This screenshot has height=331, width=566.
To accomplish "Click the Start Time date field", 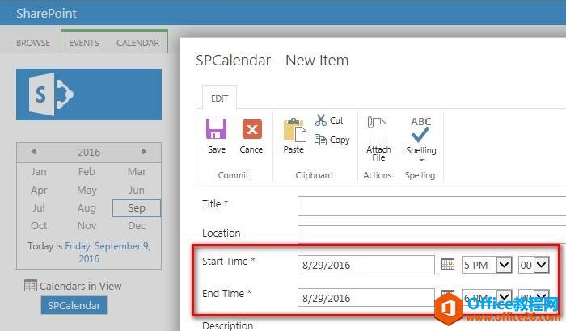I will [x=366, y=265].
